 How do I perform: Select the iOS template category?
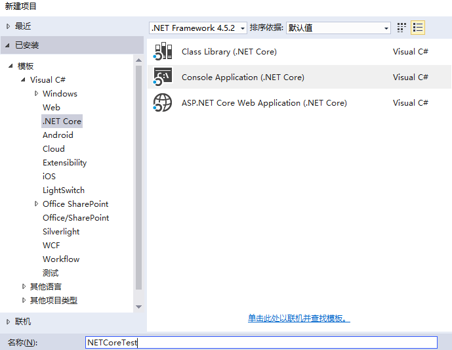click(x=49, y=176)
